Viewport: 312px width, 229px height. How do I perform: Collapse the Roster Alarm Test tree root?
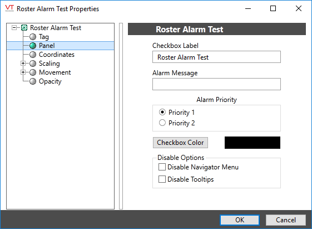coord(14,28)
